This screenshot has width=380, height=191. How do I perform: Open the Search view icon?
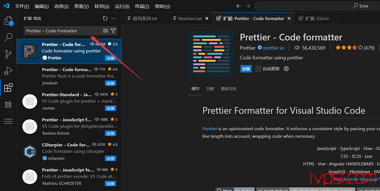pyautogui.click(x=8, y=37)
